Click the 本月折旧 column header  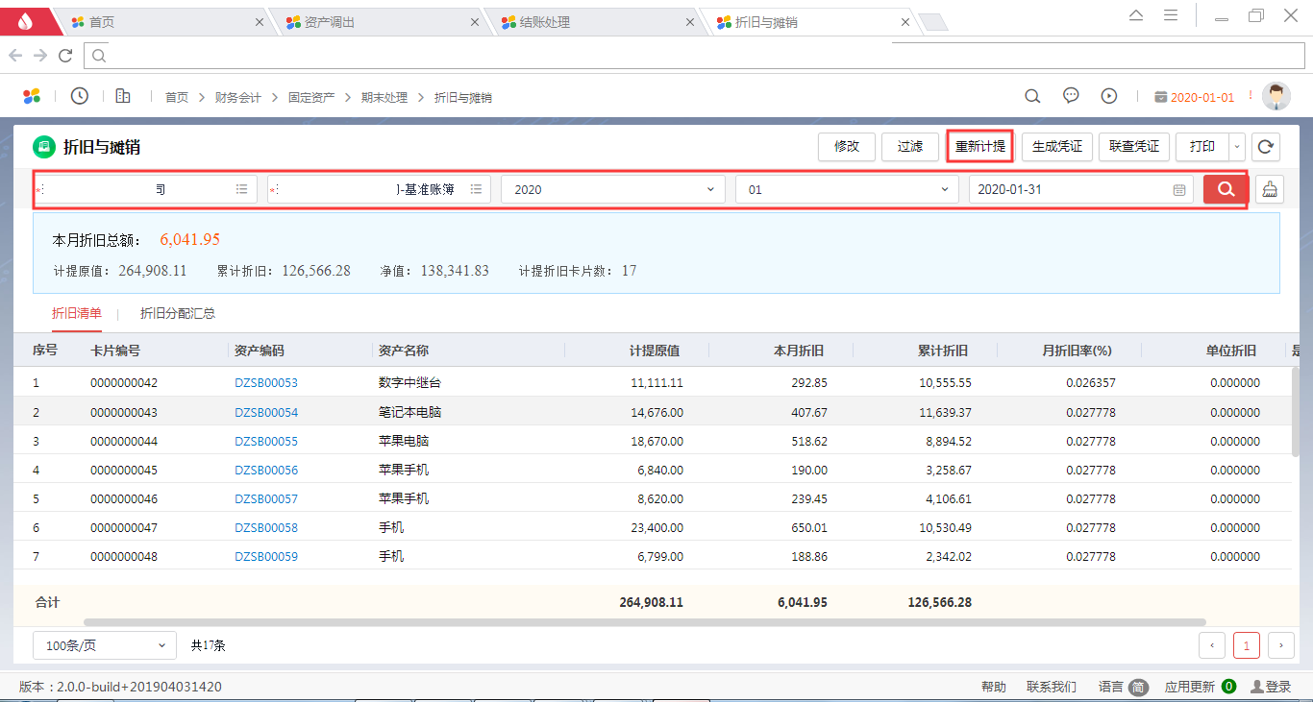(799, 351)
